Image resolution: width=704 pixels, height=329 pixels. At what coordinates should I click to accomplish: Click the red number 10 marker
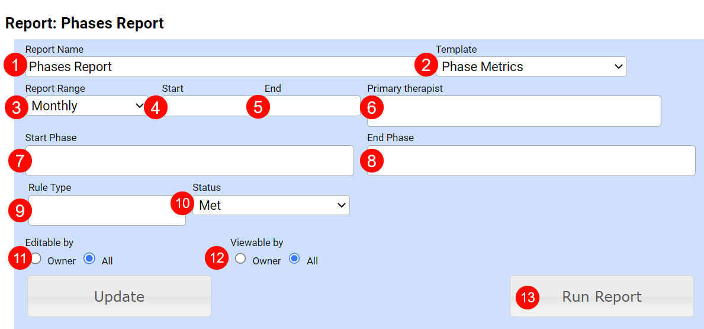coord(182,203)
